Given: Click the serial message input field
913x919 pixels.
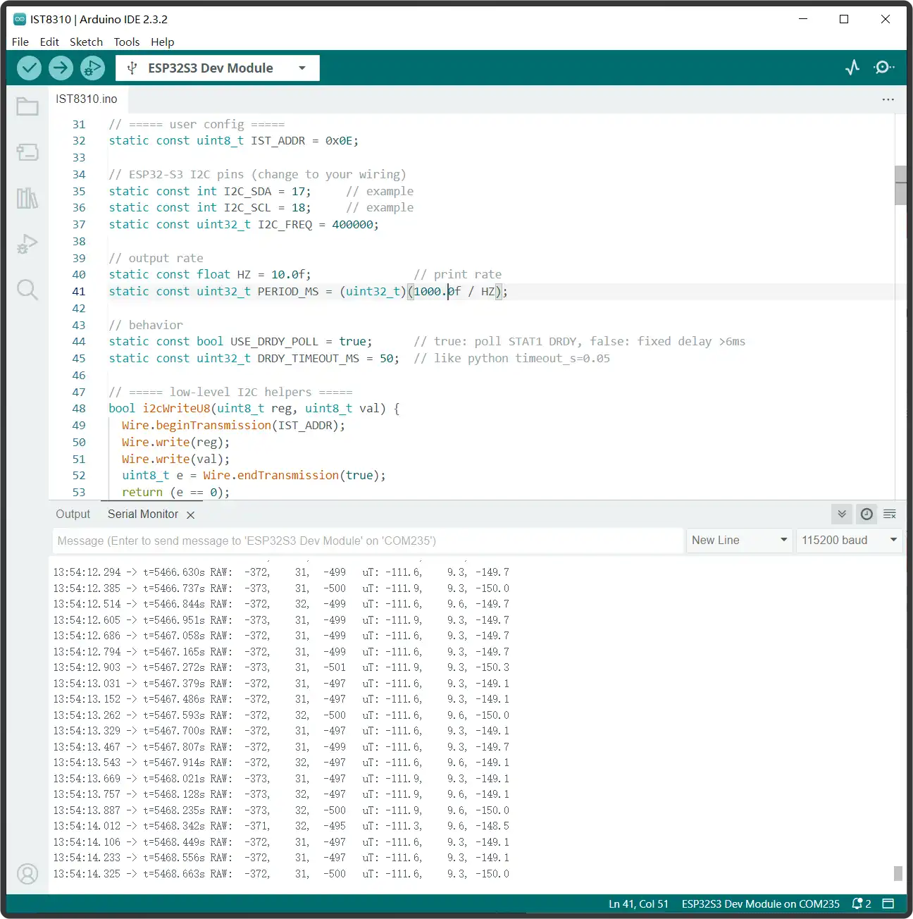Looking at the screenshot, I should click(x=366, y=541).
